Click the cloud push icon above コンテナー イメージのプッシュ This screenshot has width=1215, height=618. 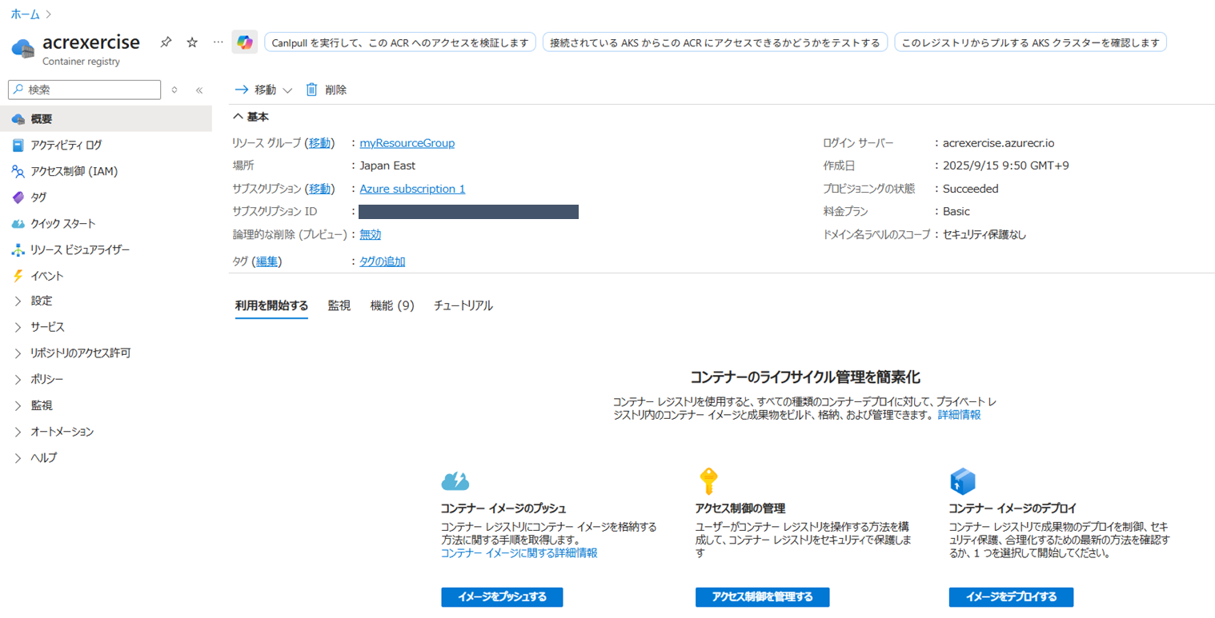pyautogui.click(x=455, y=480)
